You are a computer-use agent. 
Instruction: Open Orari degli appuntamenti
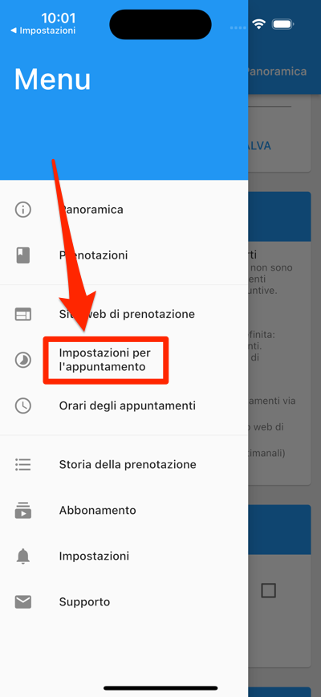point(124,406)
